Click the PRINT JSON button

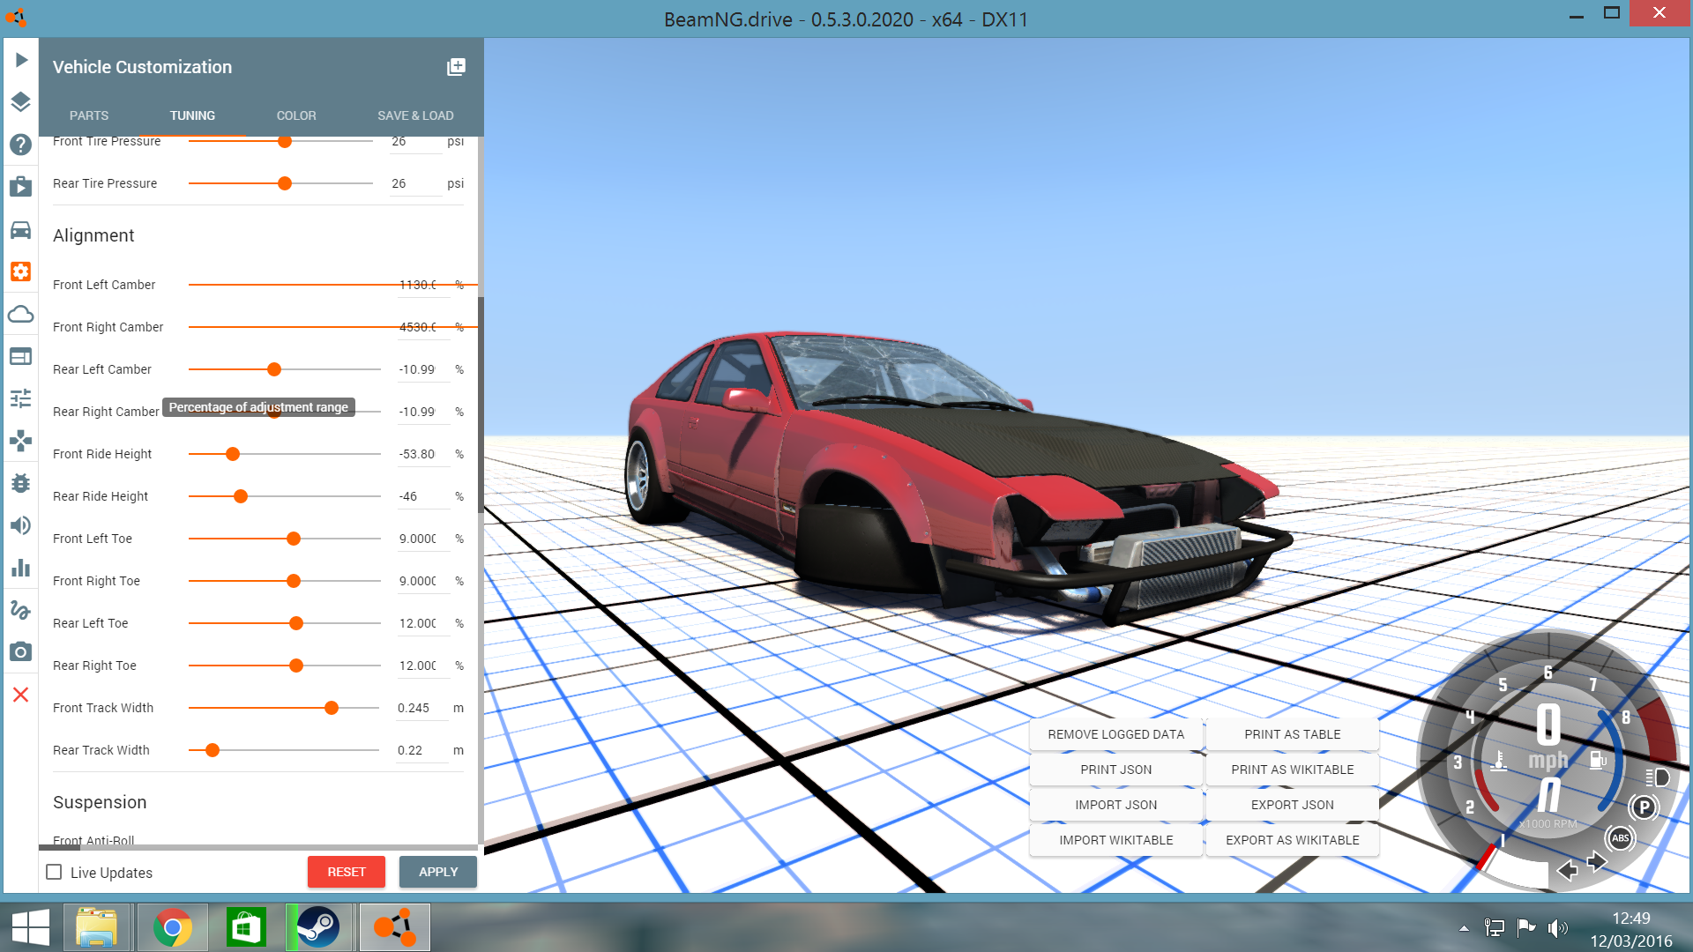pyautogui.click(x=1116, y=770)
